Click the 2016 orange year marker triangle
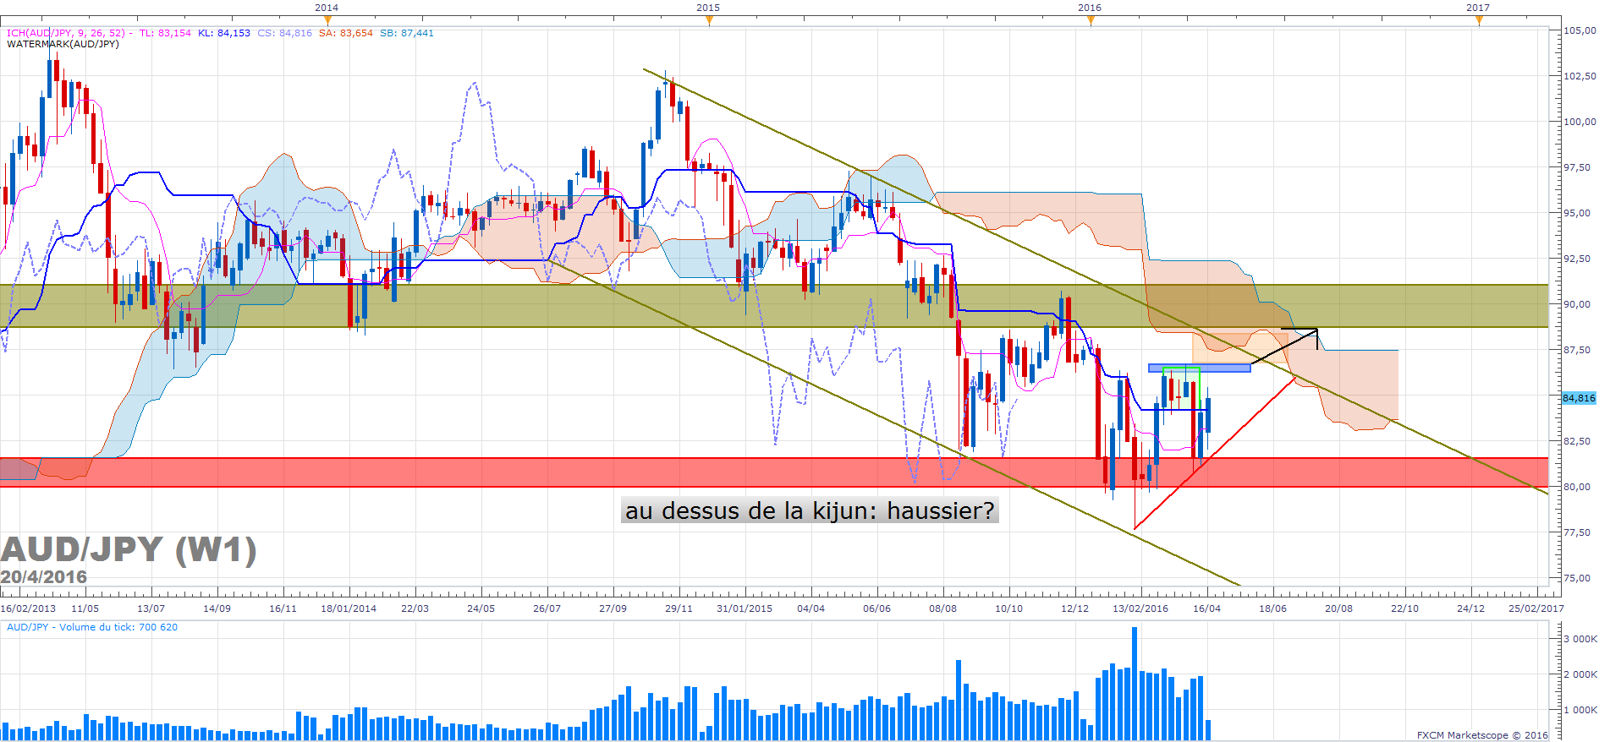Screen dimensions: 1610x742 (1091, 21)
